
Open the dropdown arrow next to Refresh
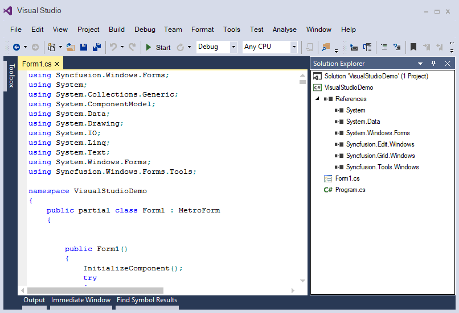pyautogui.click(x=190, y=47)
